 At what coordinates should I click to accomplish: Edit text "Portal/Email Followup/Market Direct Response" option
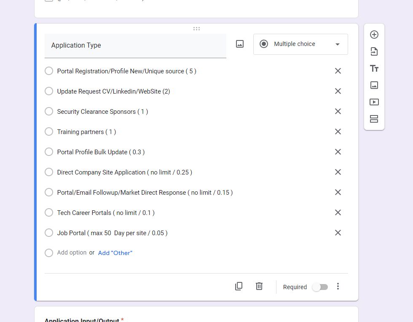tap(145, 193)
